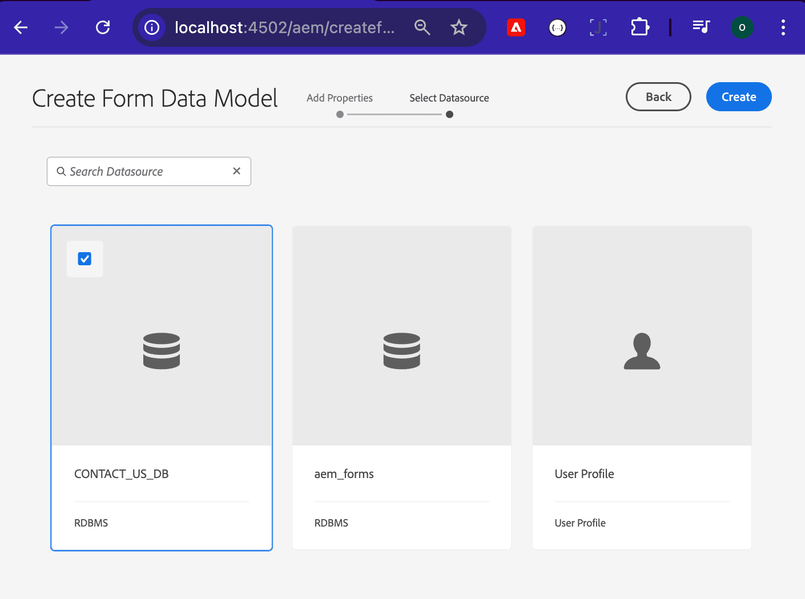The width and height of the screenshot is (805, 599).
Task: Open media controls playlist icon
Action: point(701,27)
